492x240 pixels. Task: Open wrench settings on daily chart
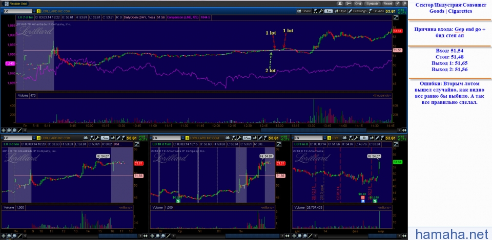coord(356,138)
